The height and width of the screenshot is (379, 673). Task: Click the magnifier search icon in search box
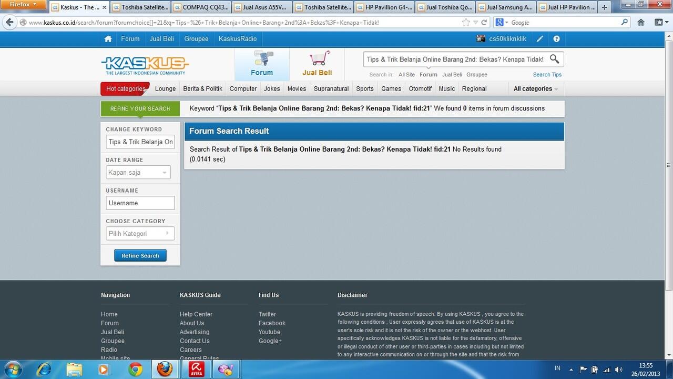pyautogui.click(x=555, y=59)
